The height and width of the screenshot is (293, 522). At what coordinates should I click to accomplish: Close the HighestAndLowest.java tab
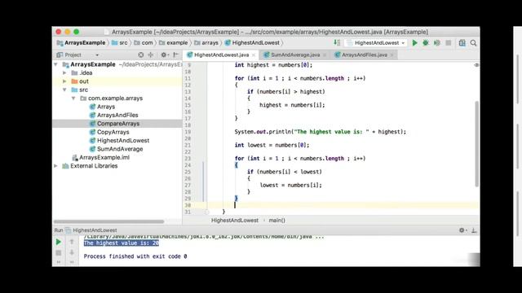(x=254, y=55)
